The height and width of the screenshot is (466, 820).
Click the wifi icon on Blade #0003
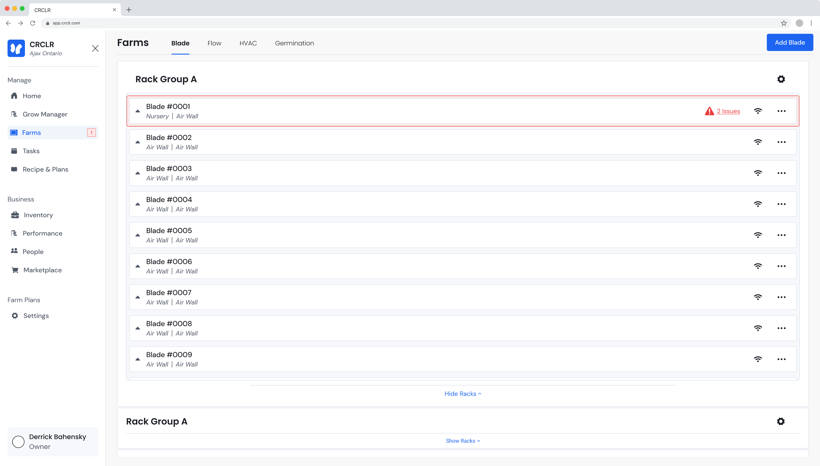pyautogui.click(x=758, y=173)
